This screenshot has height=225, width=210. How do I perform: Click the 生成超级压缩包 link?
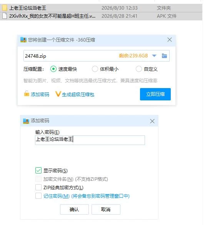(x=78, y=94)
